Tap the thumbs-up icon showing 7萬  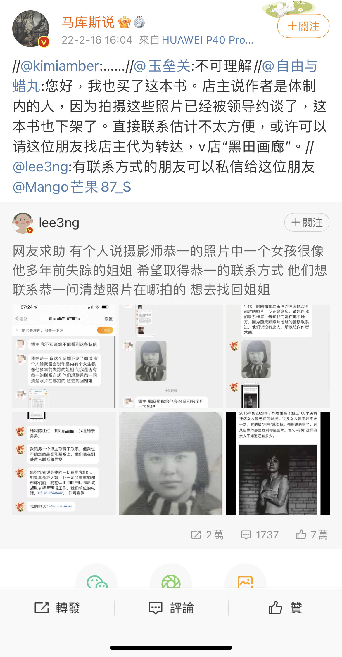coord(301,534)
